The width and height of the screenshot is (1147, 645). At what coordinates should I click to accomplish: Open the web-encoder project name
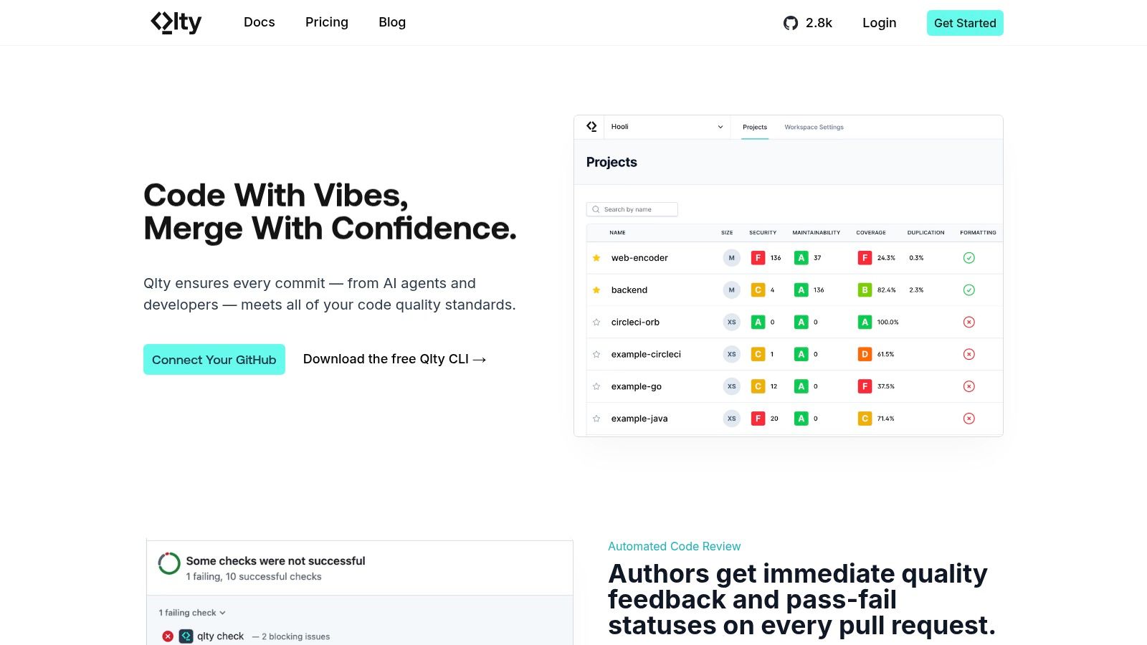point(639,258)
